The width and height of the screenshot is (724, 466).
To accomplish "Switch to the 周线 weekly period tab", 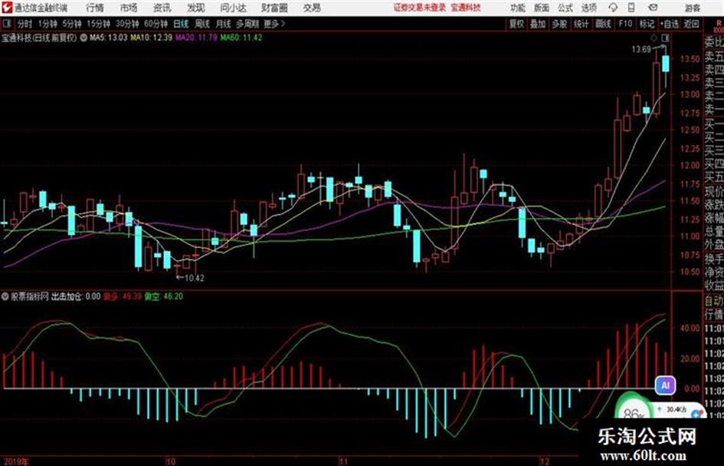I will 202,24.
